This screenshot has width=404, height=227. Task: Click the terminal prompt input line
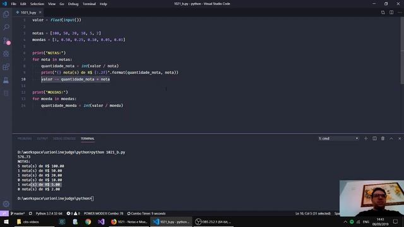56,199
